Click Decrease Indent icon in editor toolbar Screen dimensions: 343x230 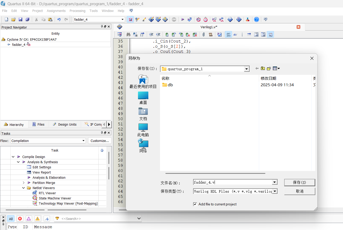158,34
